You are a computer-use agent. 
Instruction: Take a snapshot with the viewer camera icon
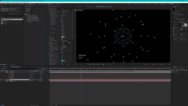coord(103,64)
